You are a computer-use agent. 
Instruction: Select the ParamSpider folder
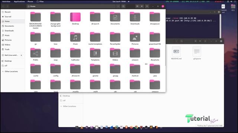point(115,38)
